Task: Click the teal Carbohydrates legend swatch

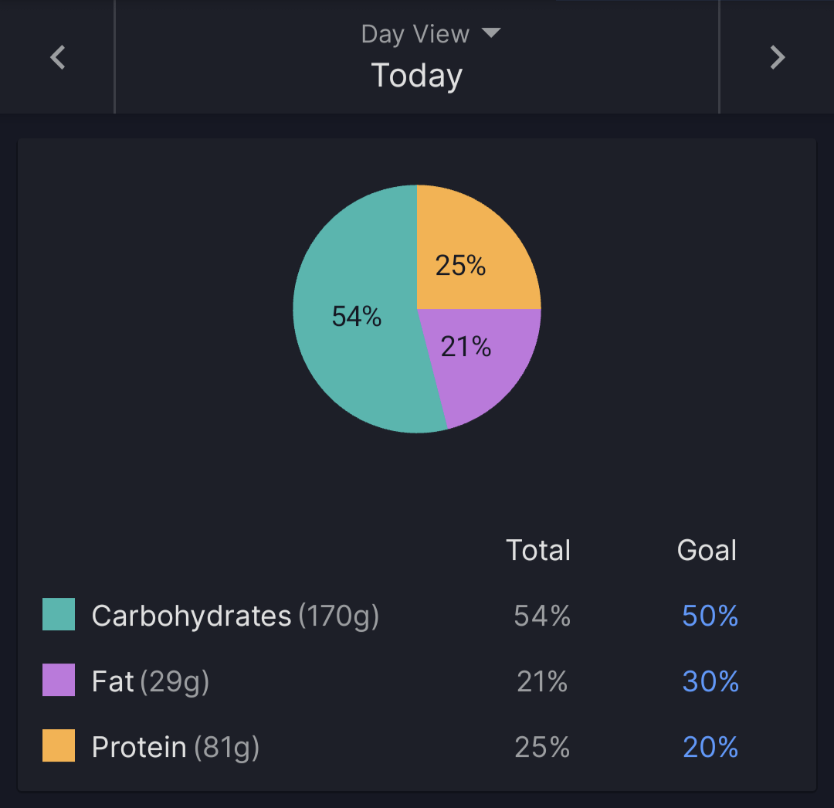Action: [x=59, y=614]
